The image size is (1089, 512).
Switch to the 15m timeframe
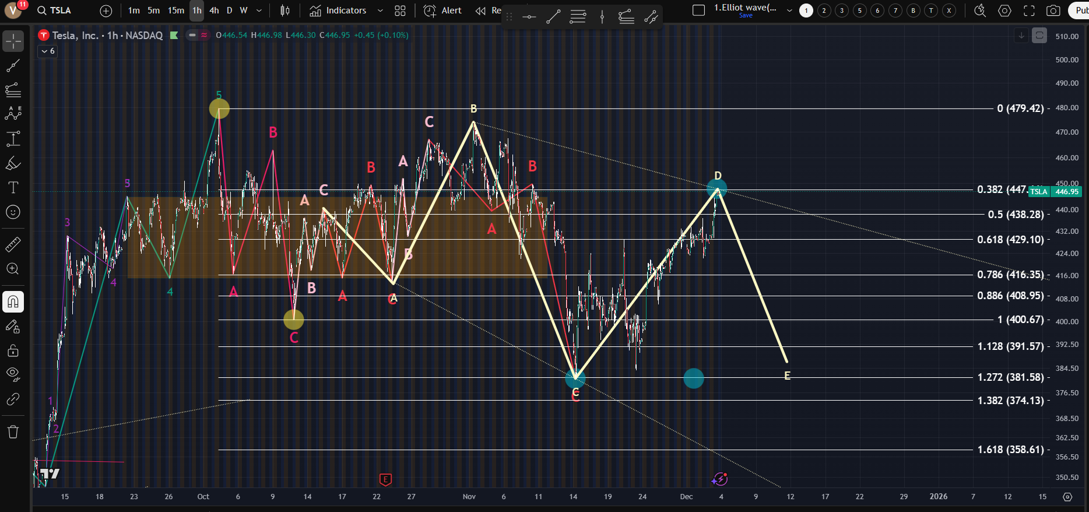(x=175, y=10)
